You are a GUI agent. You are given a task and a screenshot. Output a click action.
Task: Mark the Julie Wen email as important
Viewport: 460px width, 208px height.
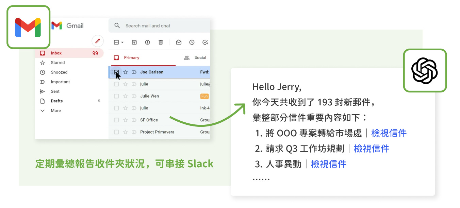pyautogui.click(x=134, y=96)
